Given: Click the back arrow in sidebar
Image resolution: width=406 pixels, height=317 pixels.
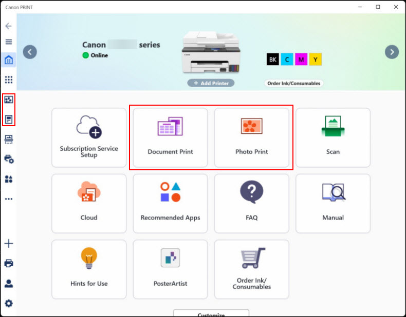Looking at the screenshot, I should tap(8, 26).
